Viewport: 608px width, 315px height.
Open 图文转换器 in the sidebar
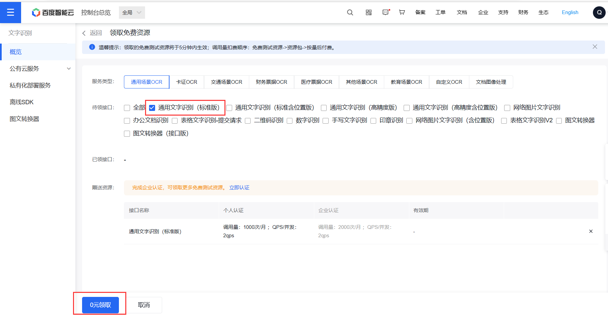pyautogui.click(x=38, y=119)
